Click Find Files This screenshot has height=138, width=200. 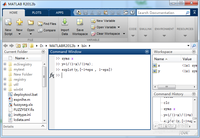47,24
